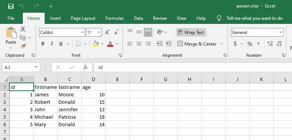The image size is (292, 140).
Task: Click Increase Decimal icon
Action: 270,44
